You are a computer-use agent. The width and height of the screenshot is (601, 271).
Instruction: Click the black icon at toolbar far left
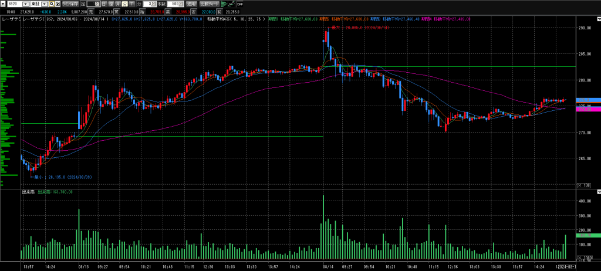coord(3,4)
